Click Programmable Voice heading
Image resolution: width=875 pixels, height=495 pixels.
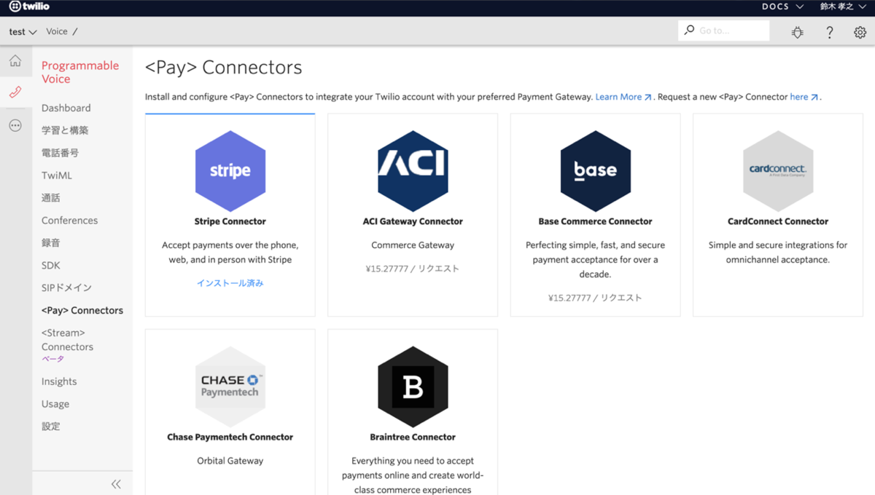80,72
